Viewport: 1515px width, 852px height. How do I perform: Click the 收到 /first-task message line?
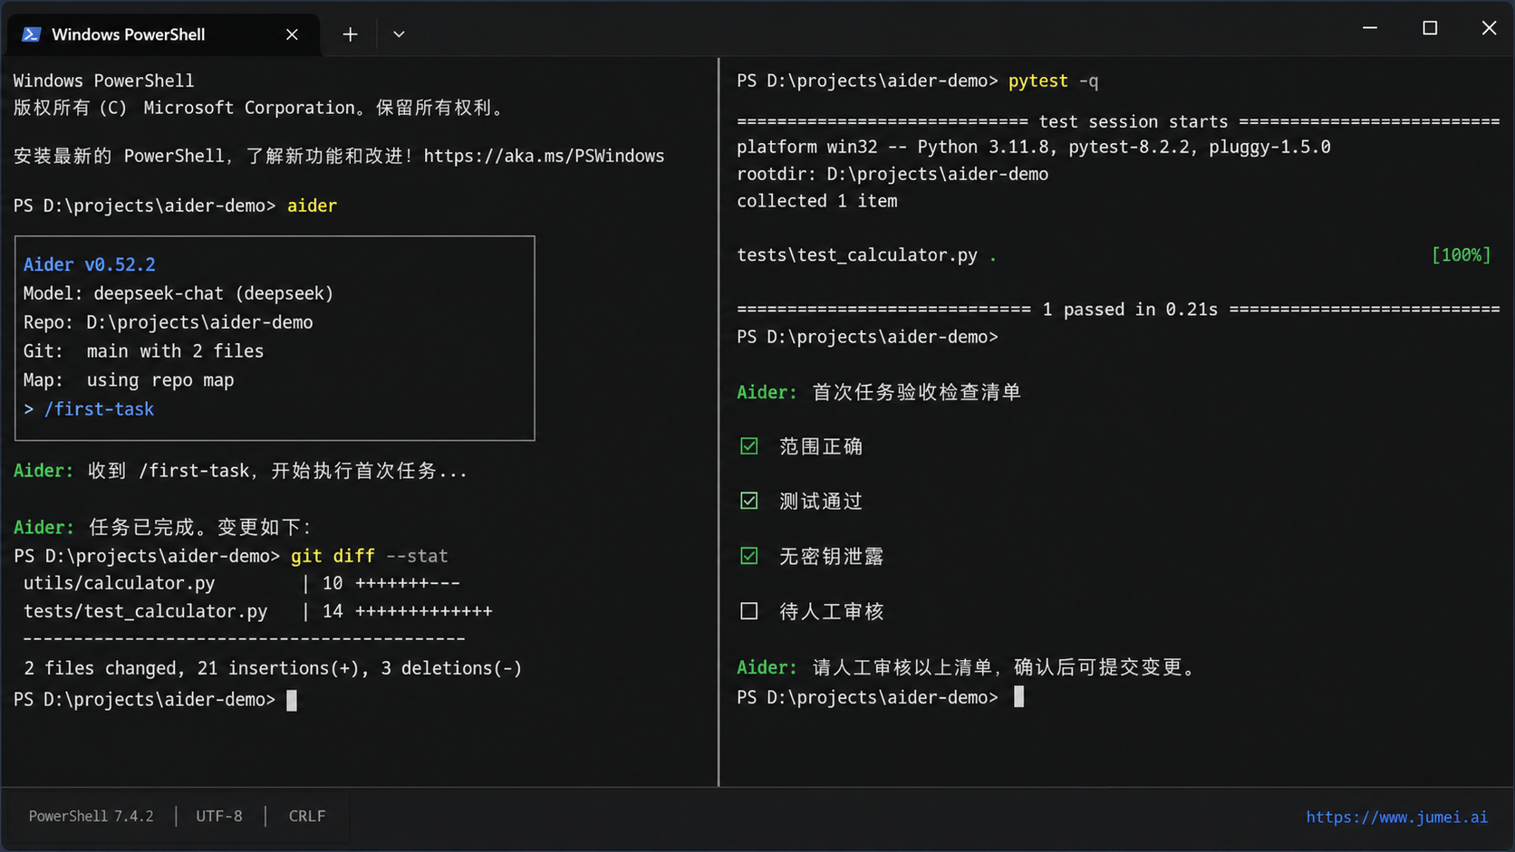click(277, 471)
